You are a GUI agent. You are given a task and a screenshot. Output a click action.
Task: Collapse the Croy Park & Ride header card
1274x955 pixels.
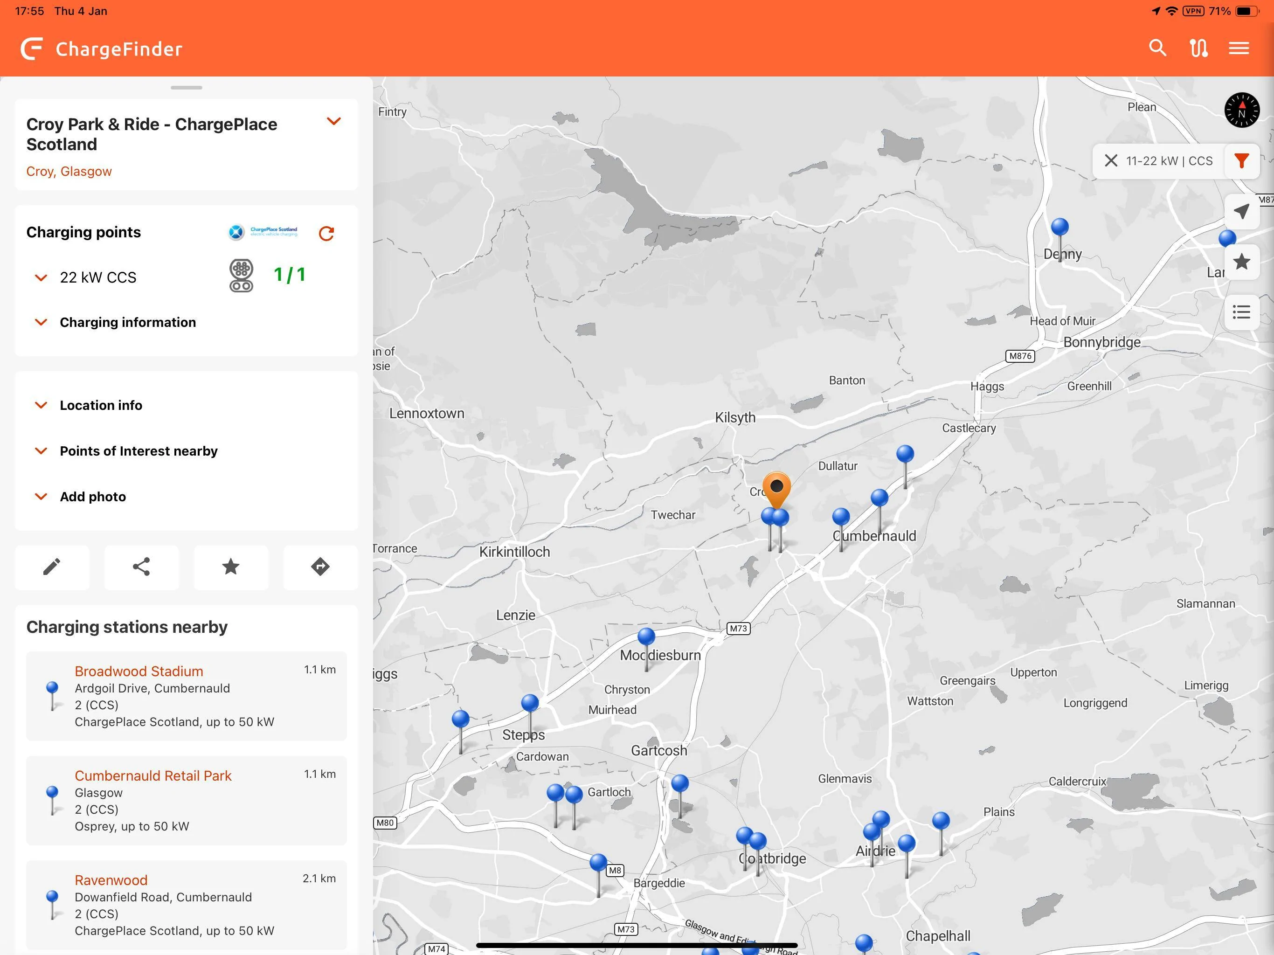pos(334,121)
